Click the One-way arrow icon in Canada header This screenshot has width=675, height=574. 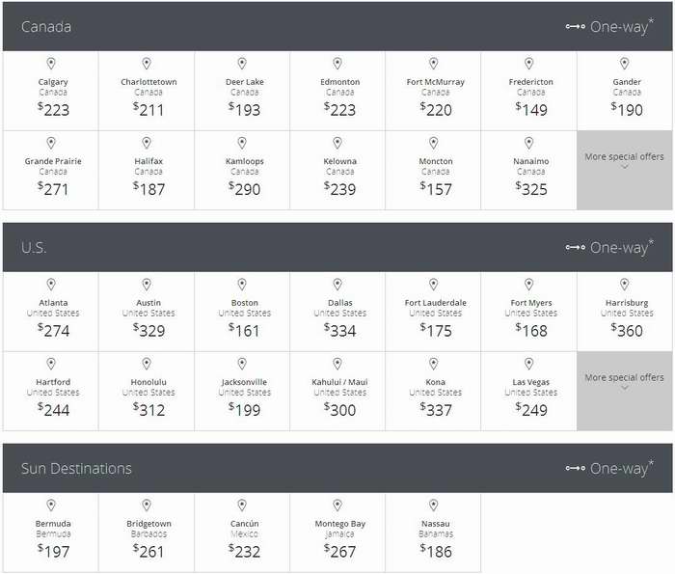(x=575, y=27)
